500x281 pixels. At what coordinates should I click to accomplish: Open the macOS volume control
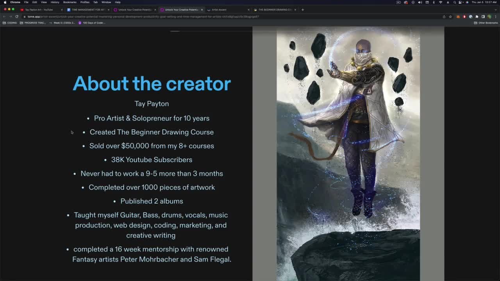[x=420, y=2]
